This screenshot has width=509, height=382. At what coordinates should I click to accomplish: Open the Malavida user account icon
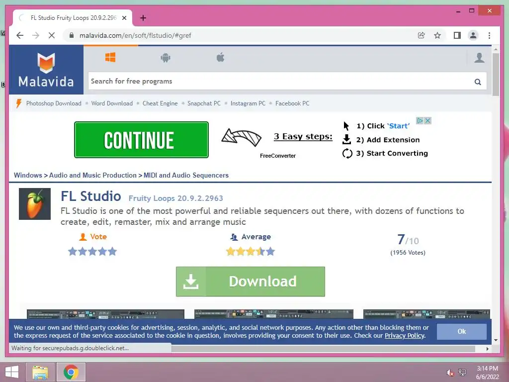pos(479,58)
